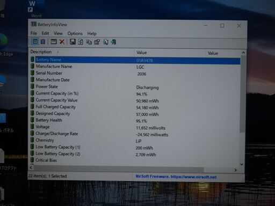Open the Options menu

(x=75, y=33)
